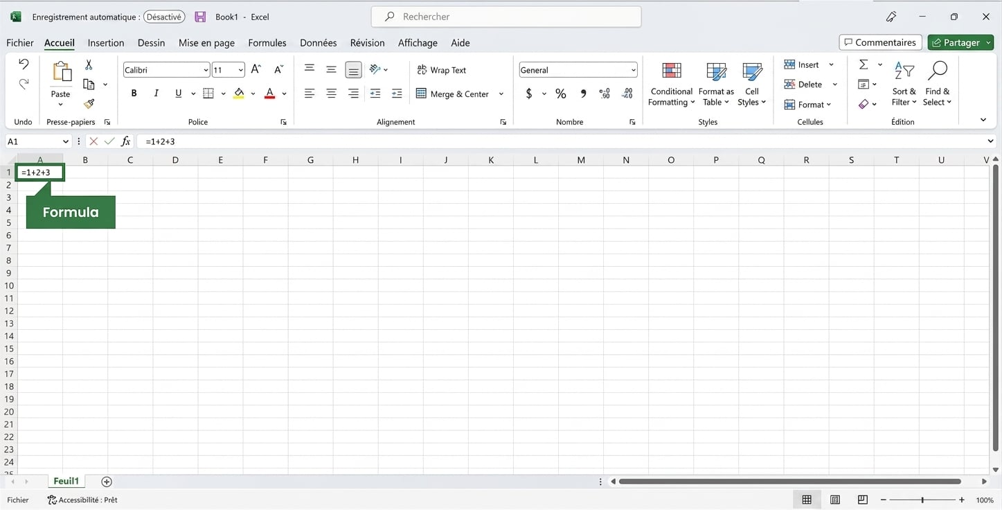Screen dimensions: 1002x510
Task: Open the font size 11 dropdown
Action: [240, 70]
